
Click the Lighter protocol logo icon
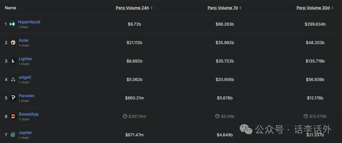(x=13, y=61)
